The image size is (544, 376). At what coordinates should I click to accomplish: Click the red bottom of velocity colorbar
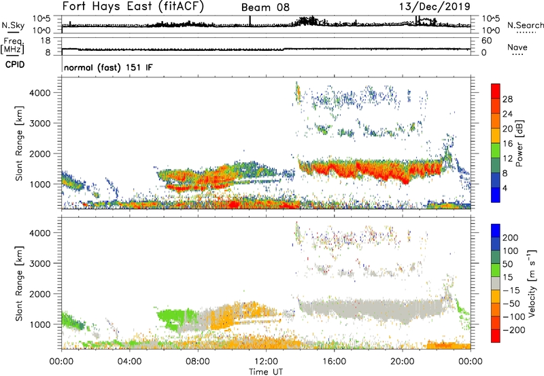[496, 336]
